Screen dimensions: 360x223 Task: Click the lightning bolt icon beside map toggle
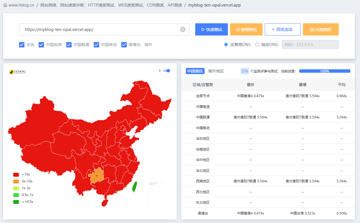[x=160, y=71]
